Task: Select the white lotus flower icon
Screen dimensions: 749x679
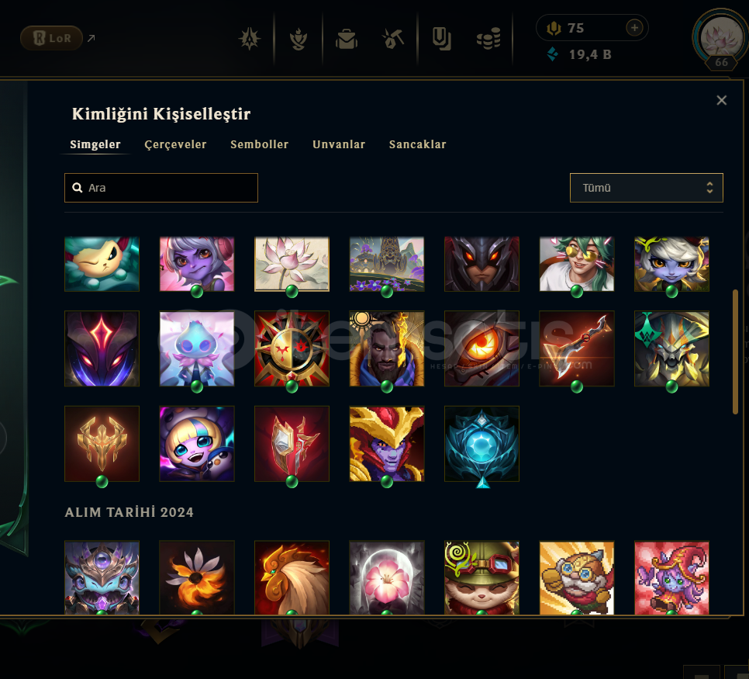Action: tap(292, 264)
